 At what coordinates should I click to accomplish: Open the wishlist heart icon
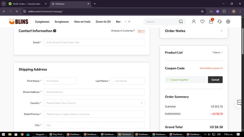pyautogui.click(x=202, y=22)
